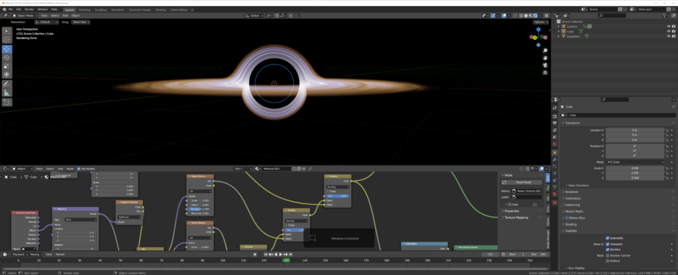This screenshot has height=275, width=678.
Task: Click the Z axis on navigation gizmo
Action: pos(539,30)
